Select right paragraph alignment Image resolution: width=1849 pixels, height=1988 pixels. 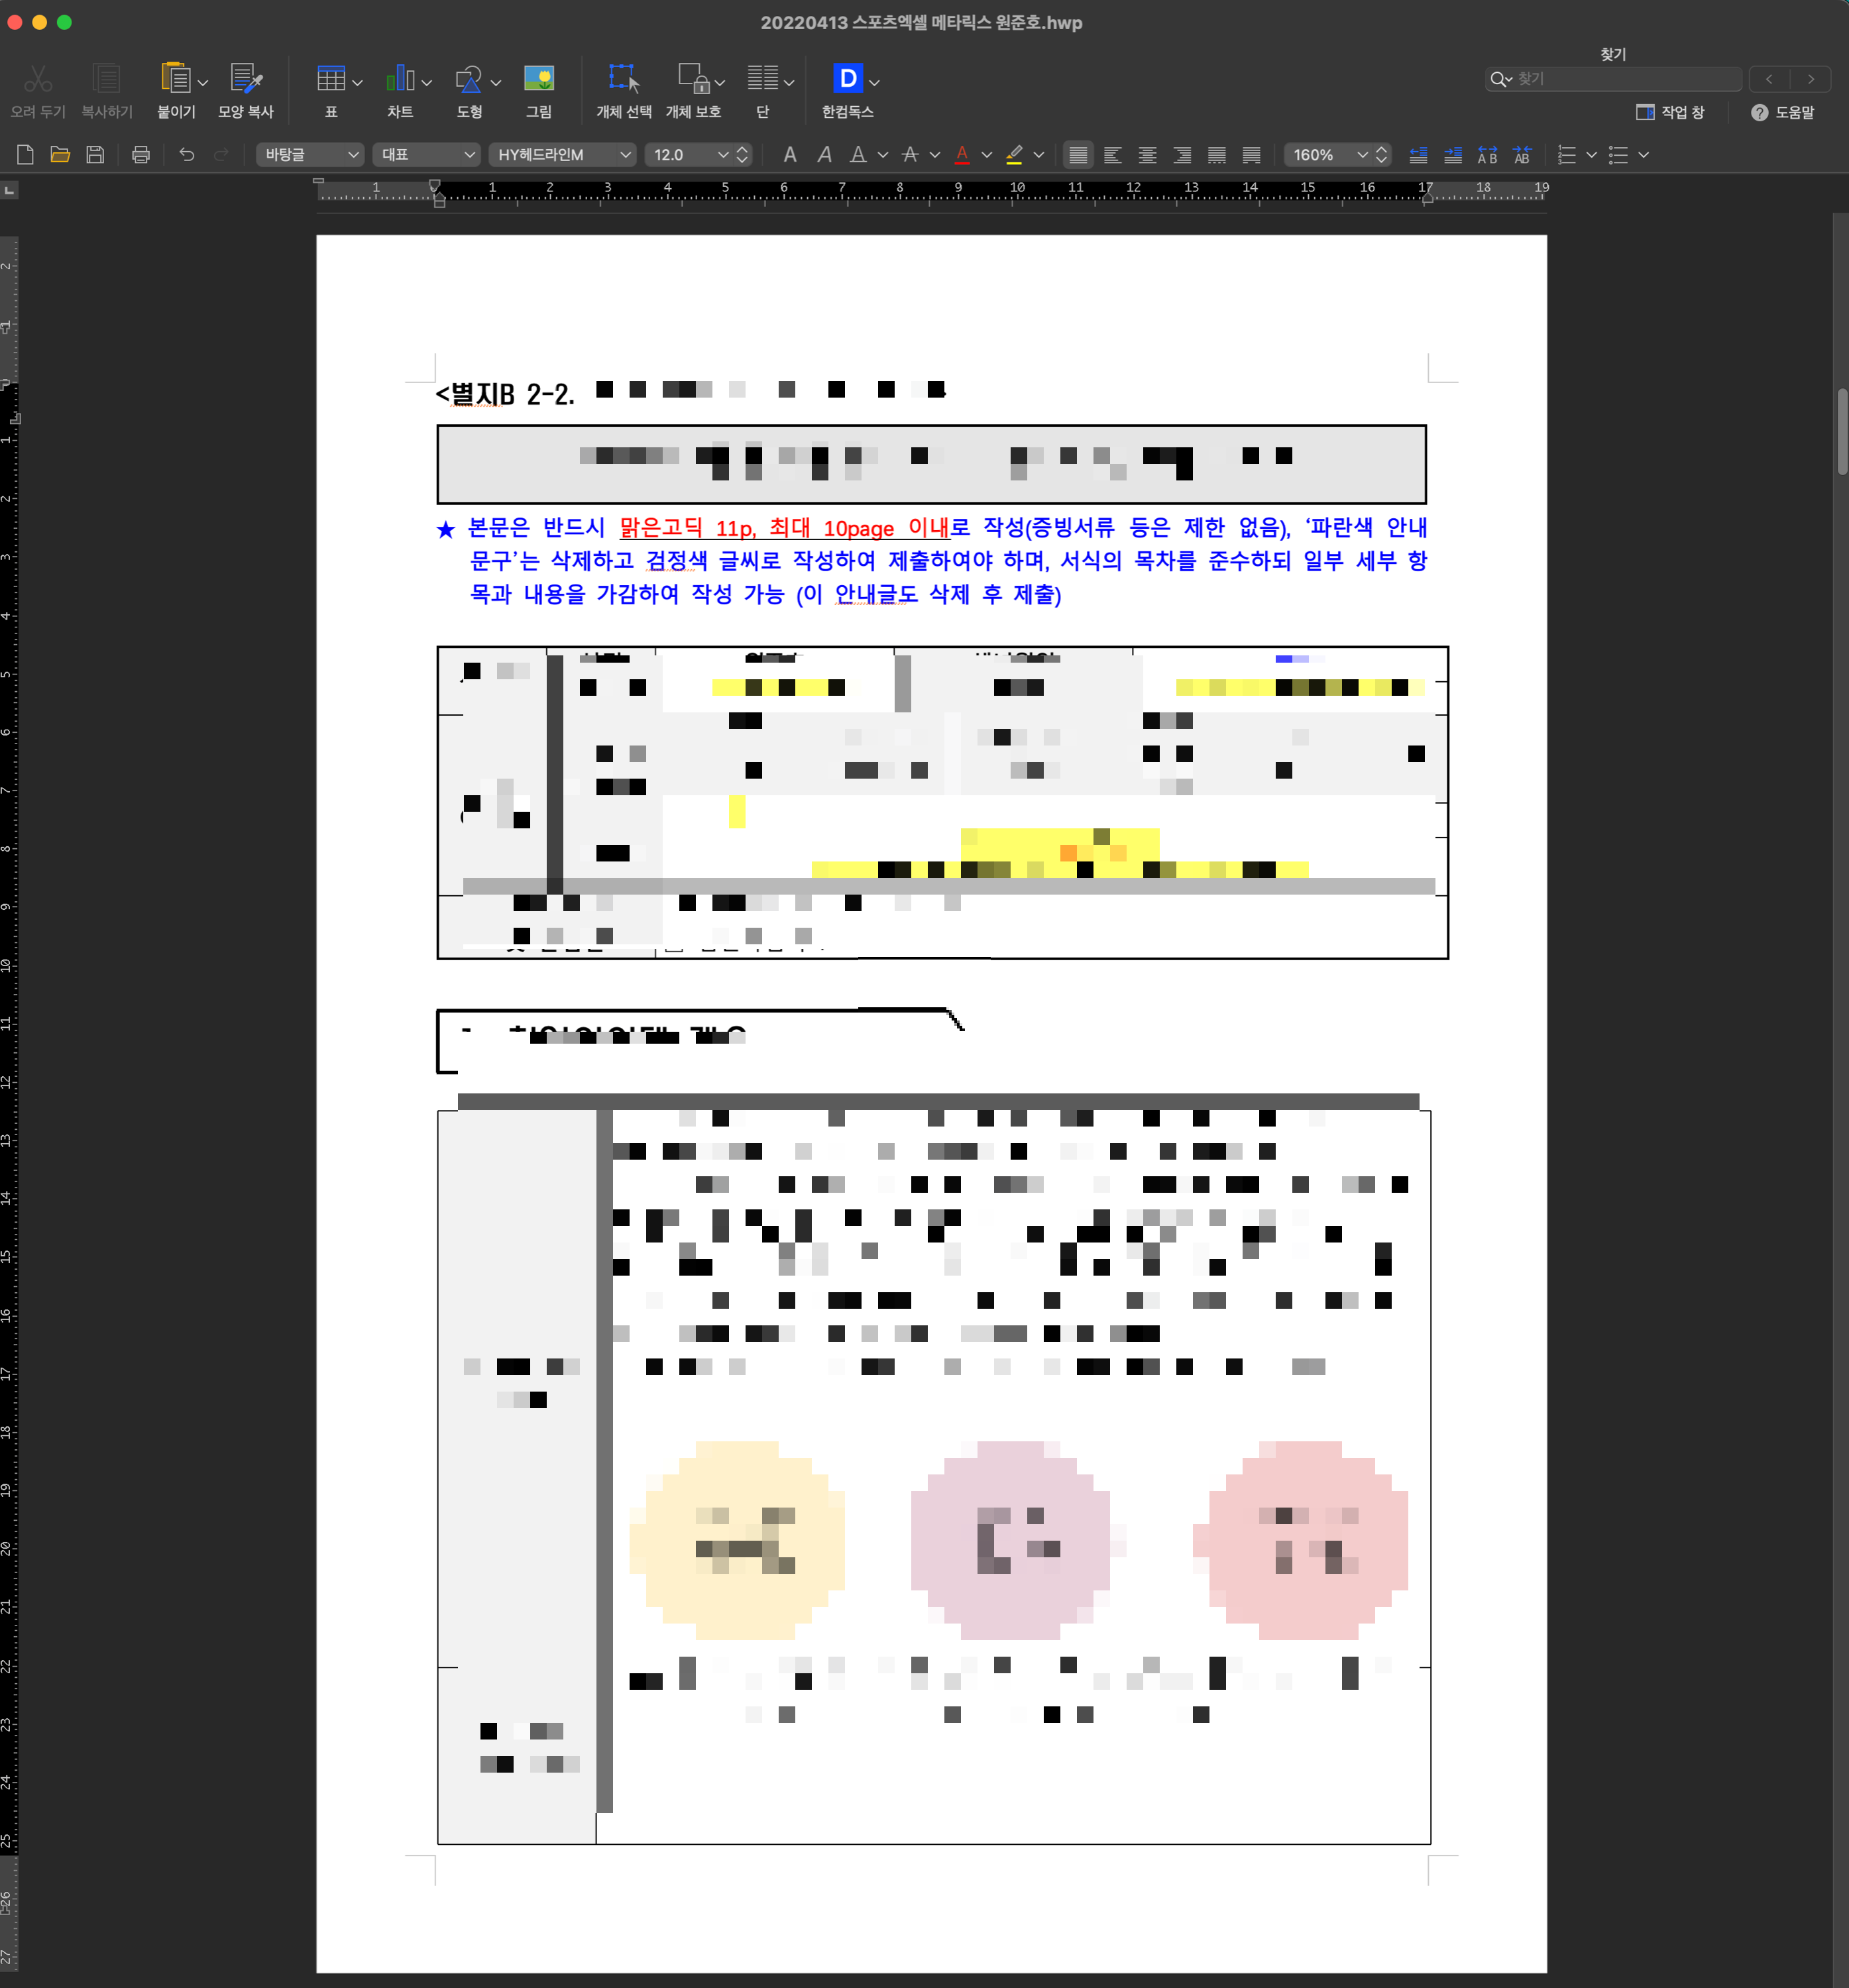(1182, 154)
